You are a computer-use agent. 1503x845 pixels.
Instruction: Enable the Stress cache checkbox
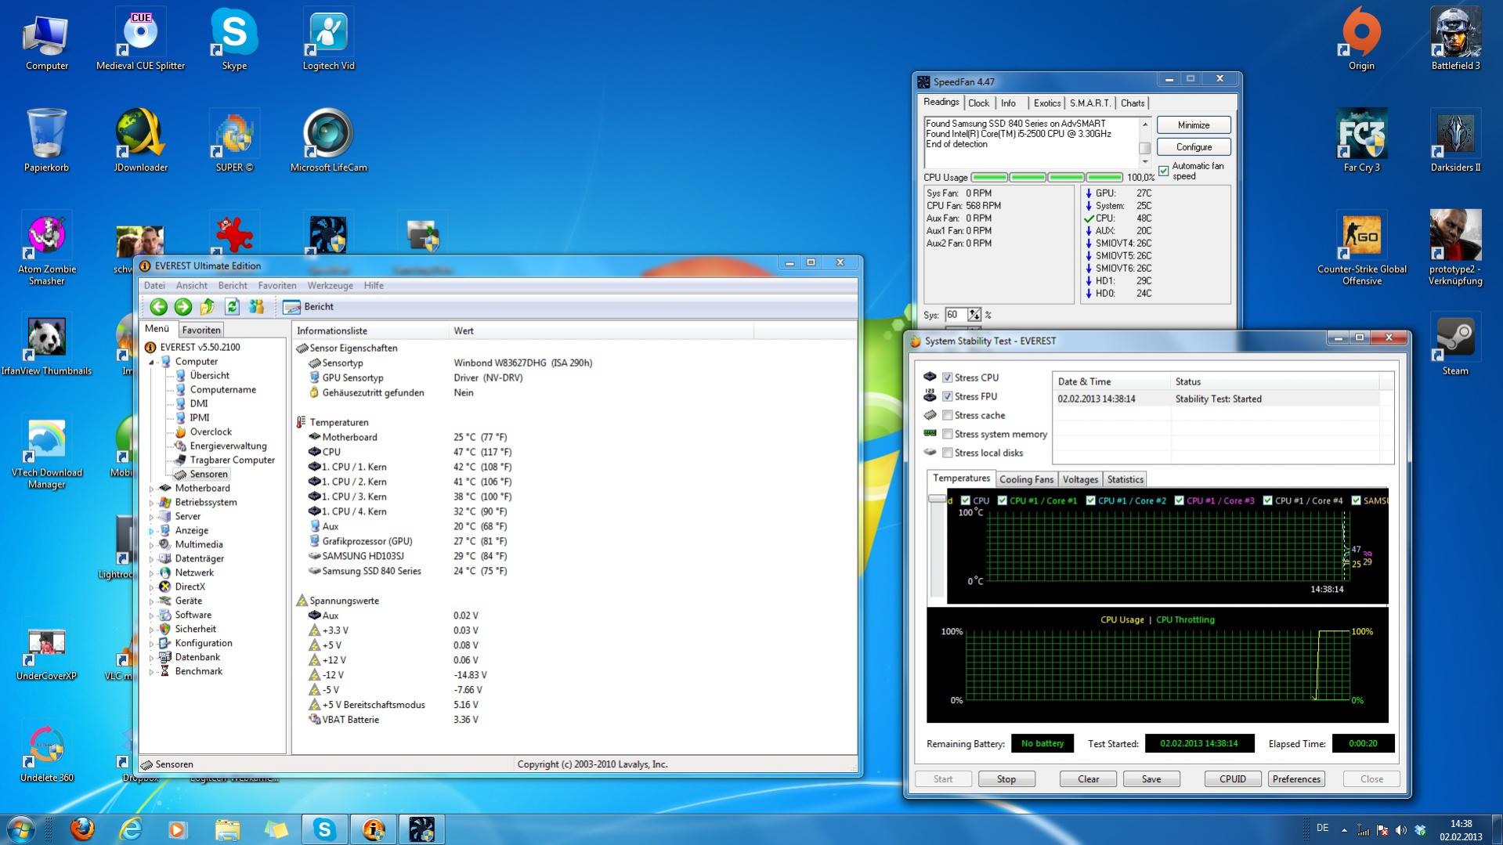point(948,415)
